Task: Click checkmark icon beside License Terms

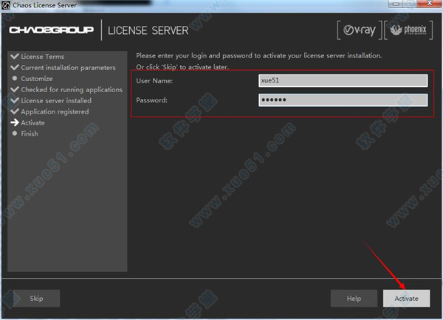Action: tap(15, 56)
